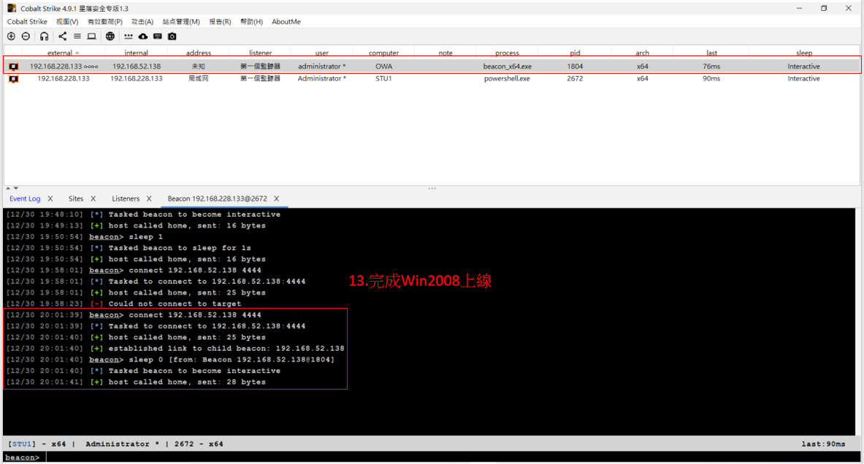Switch to session table view icon
The height and width of the screenshot is (464, 864).
pos(77,36)
